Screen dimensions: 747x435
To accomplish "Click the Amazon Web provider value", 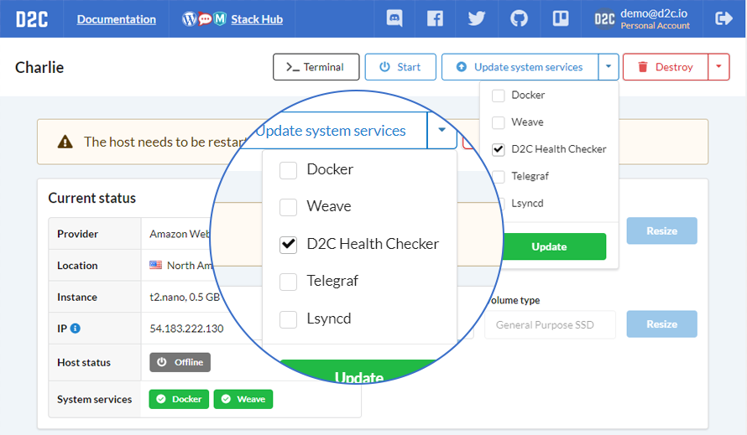I will point(180,234).
